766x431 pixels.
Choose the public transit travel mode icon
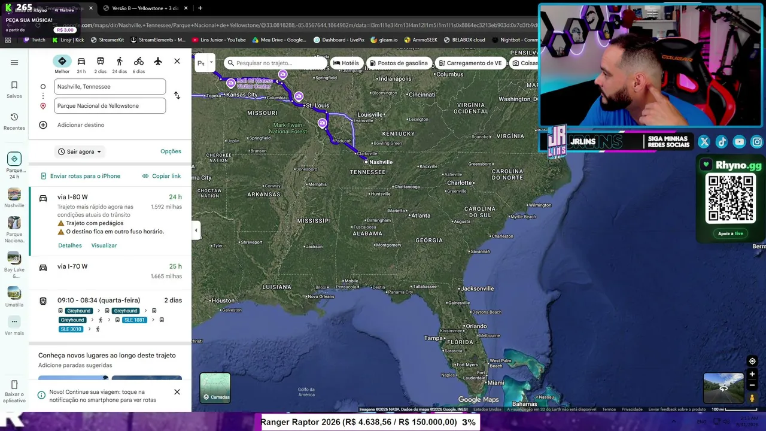coord(101,65)
